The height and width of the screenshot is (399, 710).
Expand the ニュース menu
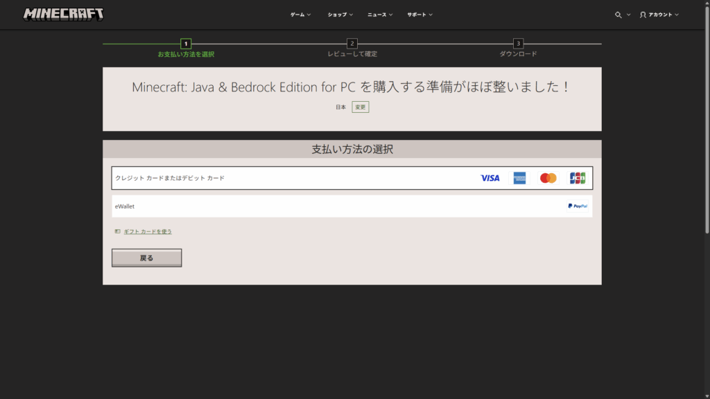380,15
